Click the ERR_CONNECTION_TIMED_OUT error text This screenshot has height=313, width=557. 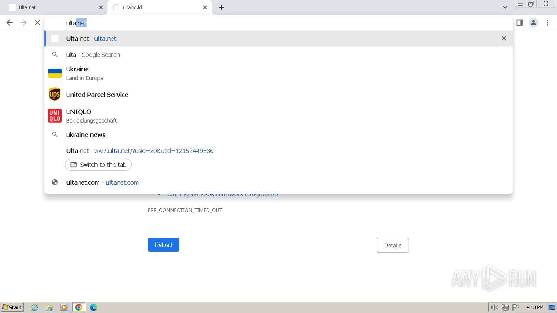point(185,210)
